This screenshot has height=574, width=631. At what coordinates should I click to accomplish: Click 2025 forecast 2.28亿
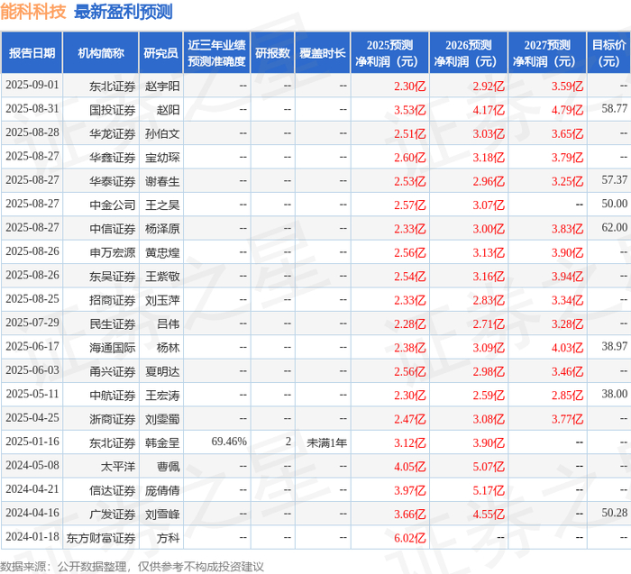pos(409,323)
